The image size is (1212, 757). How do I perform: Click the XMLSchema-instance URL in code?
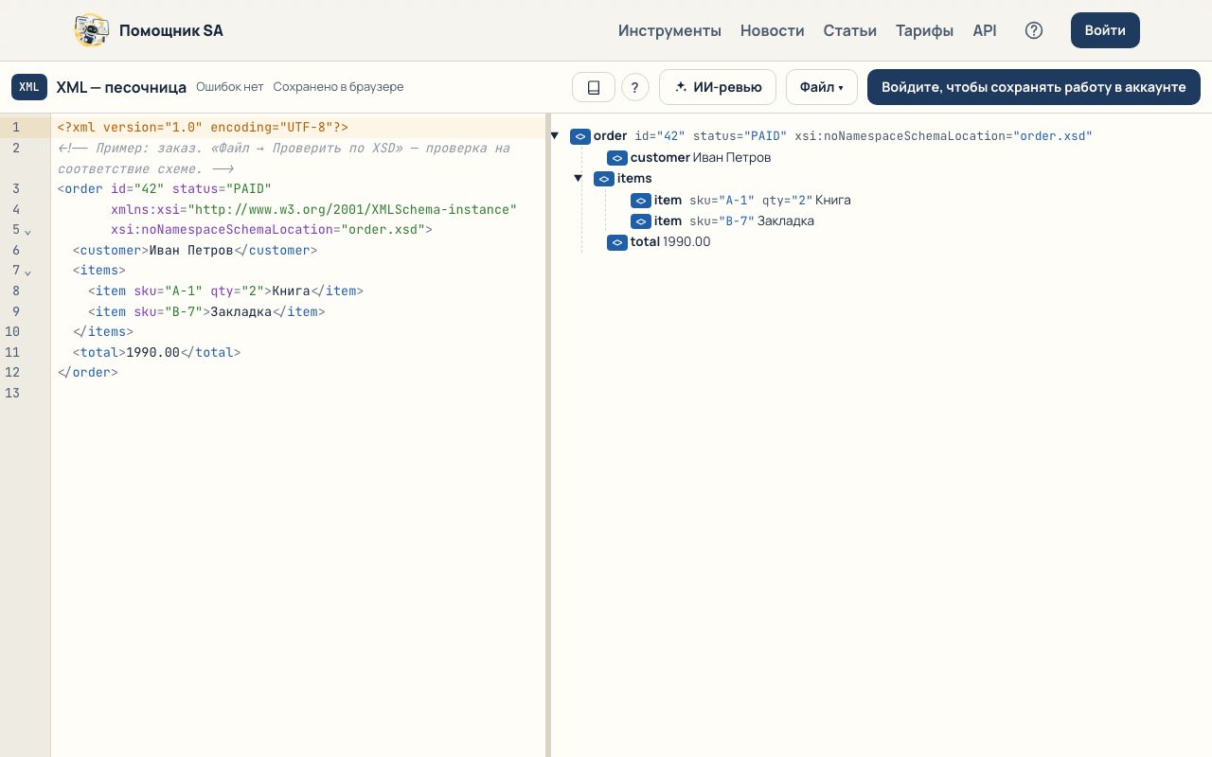352,209
